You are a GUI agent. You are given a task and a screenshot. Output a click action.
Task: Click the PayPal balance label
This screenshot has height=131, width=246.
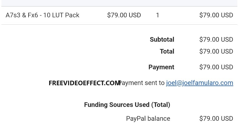pos(148,119)
